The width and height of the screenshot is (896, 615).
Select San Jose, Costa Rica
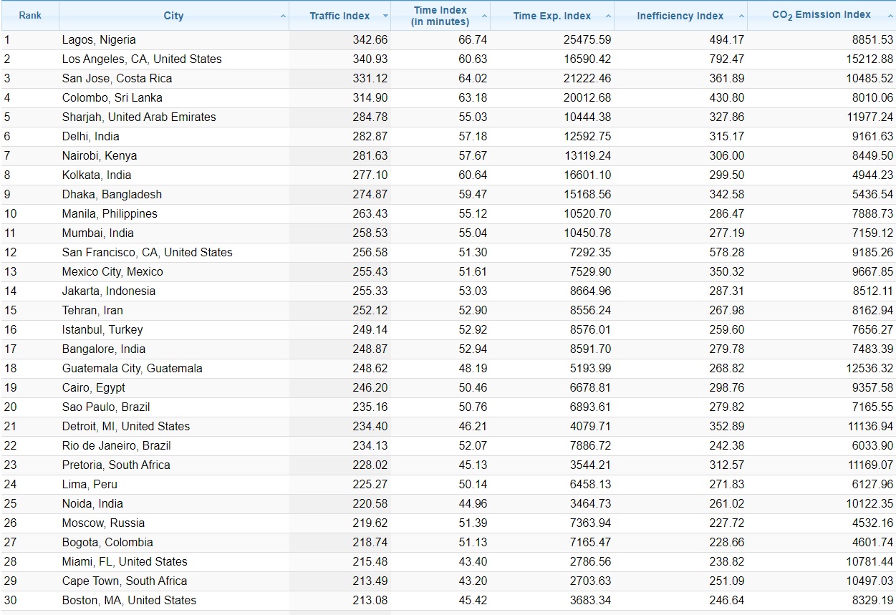117,78
